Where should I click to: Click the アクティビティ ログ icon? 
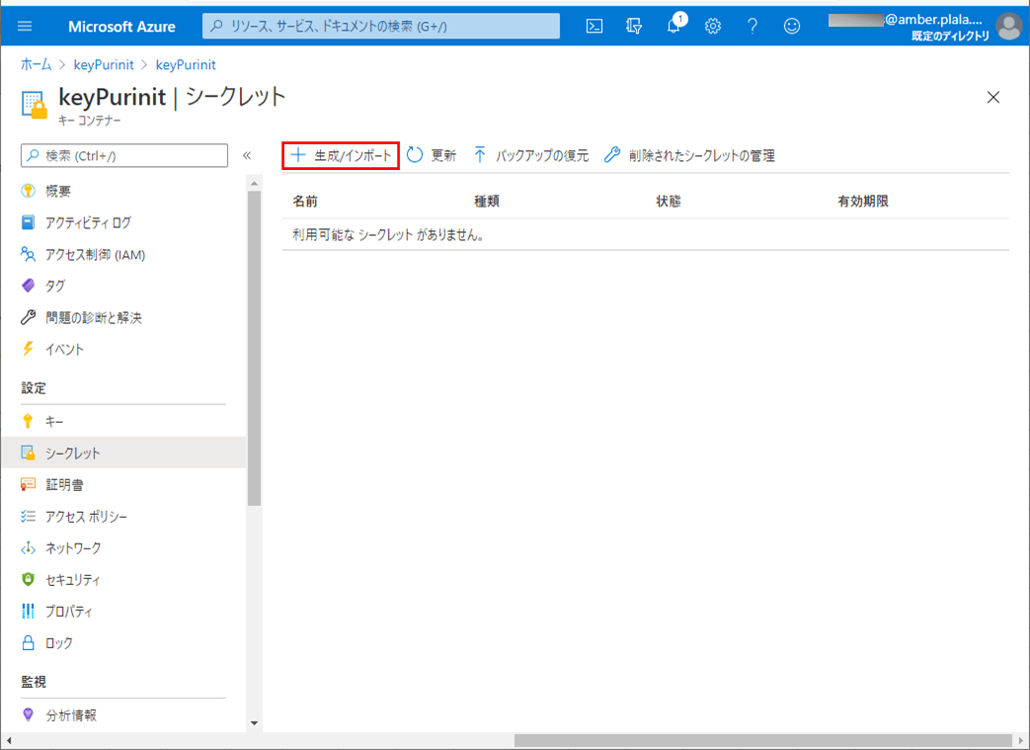coord(28,222)
